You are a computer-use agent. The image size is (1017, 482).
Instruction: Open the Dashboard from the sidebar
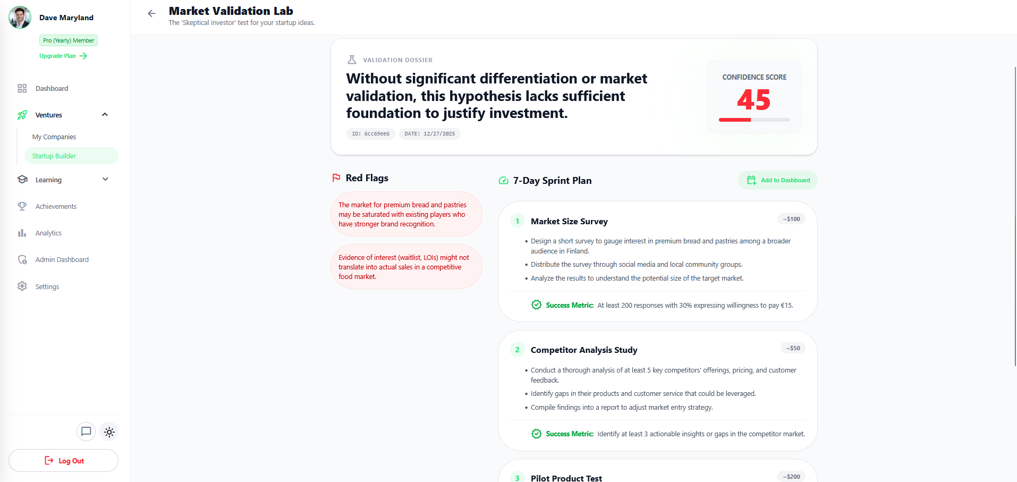tap(52, 88)
